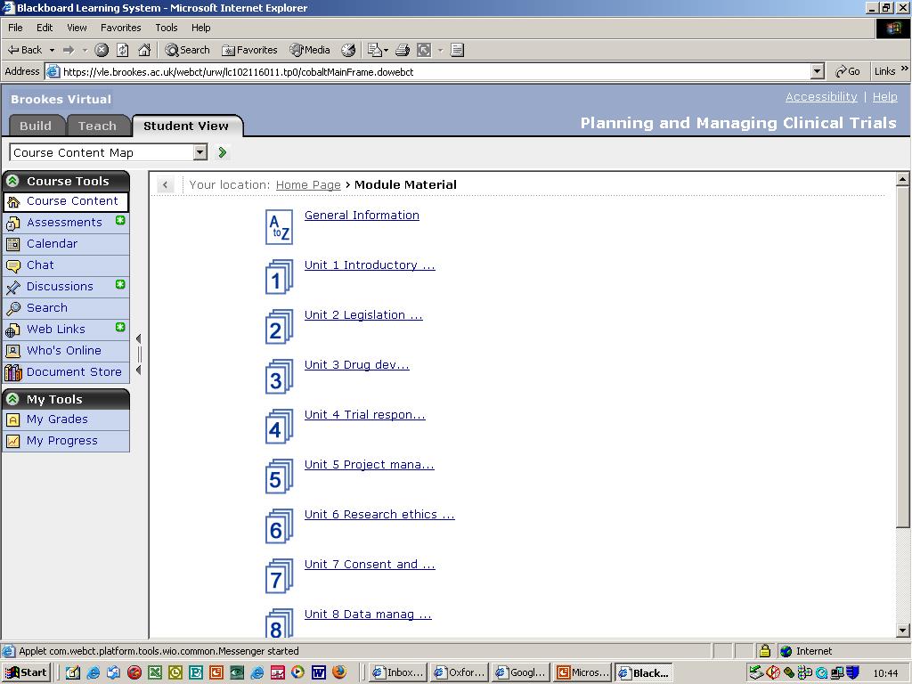Viewport: 912px width, 684px height.
Task: Click the Assessments clipboard icon
Action: pos(12,223)
